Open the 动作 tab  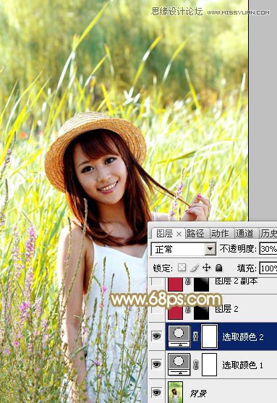point(220,234)
